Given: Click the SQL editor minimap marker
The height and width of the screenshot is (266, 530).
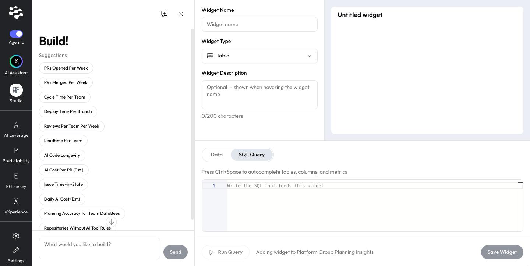Looking at the screenshot, I should pos(520,182).
